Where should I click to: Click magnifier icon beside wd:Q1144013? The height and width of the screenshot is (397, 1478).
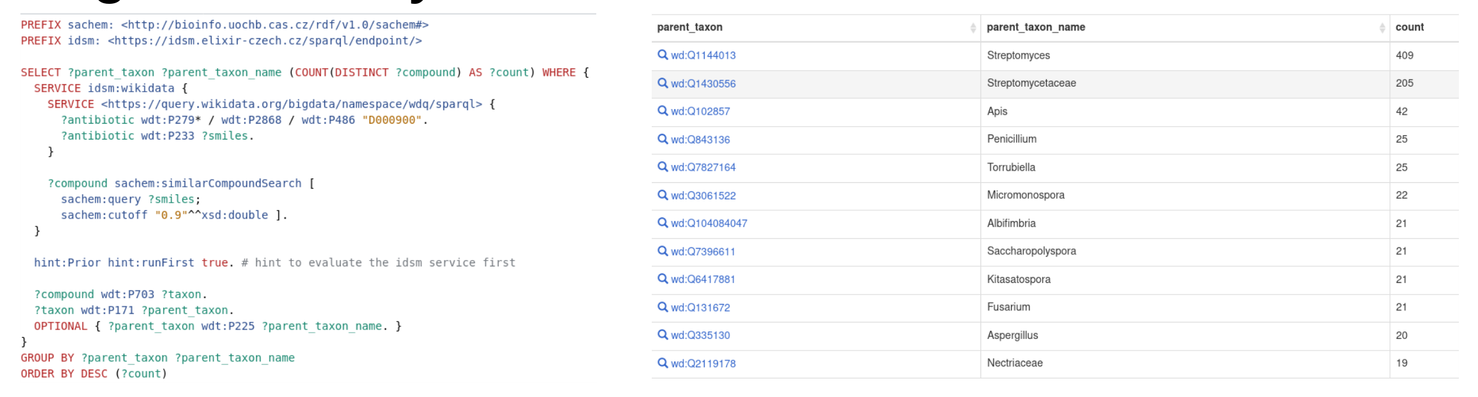(663, 55)
